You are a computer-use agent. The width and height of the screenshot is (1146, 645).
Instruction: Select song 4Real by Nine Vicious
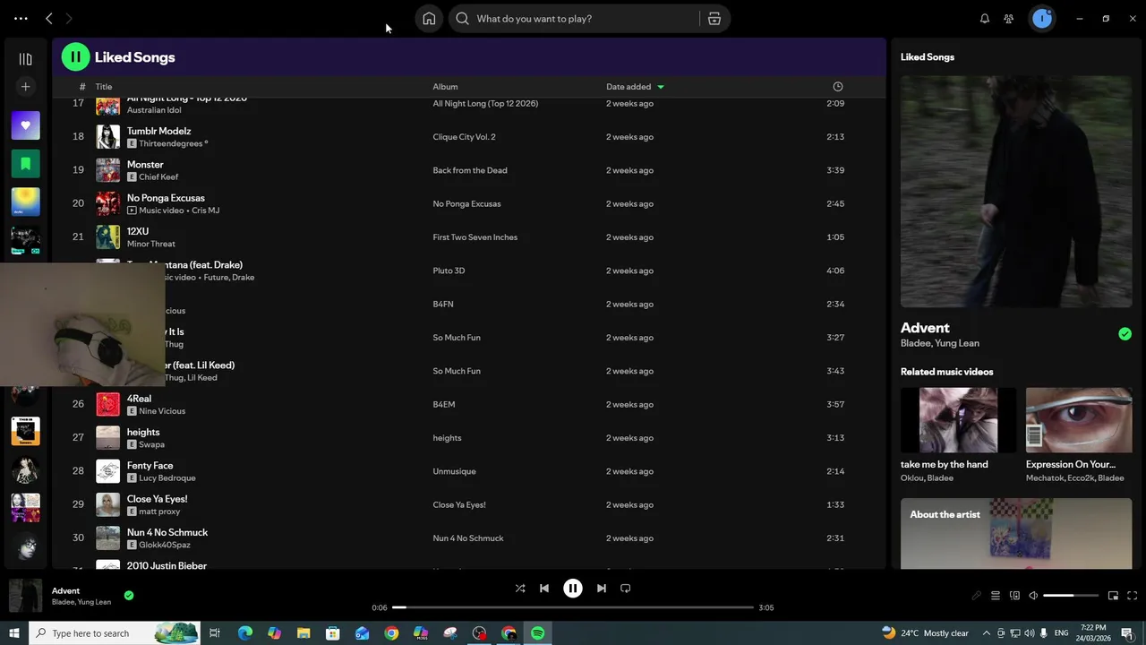click(x=139, y=399)
